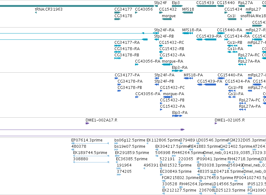This screenshot has width=266, height=195.
Task: Open the 374205 EST label
Action: click(124, 172)
